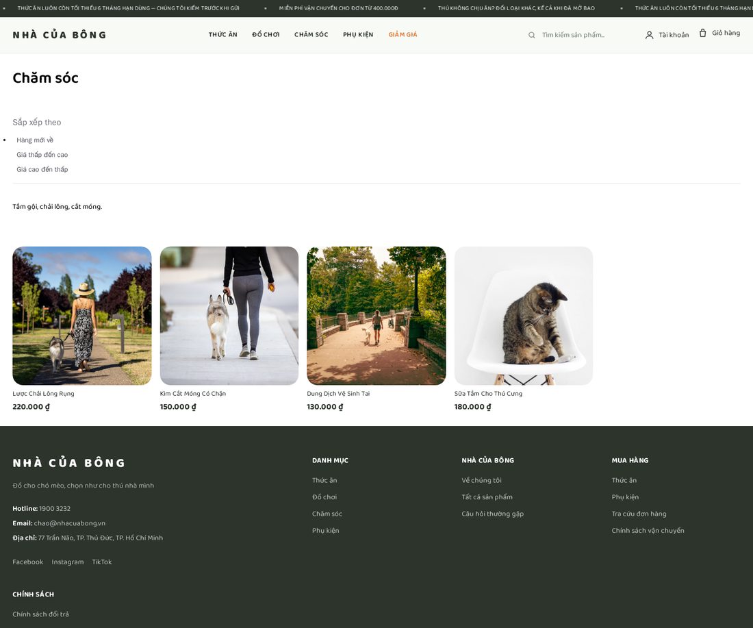The width and height of the screenshot is (753, 628).
Task: Select the Phụ Kiện nav item
Action: [x=358, y=35]
